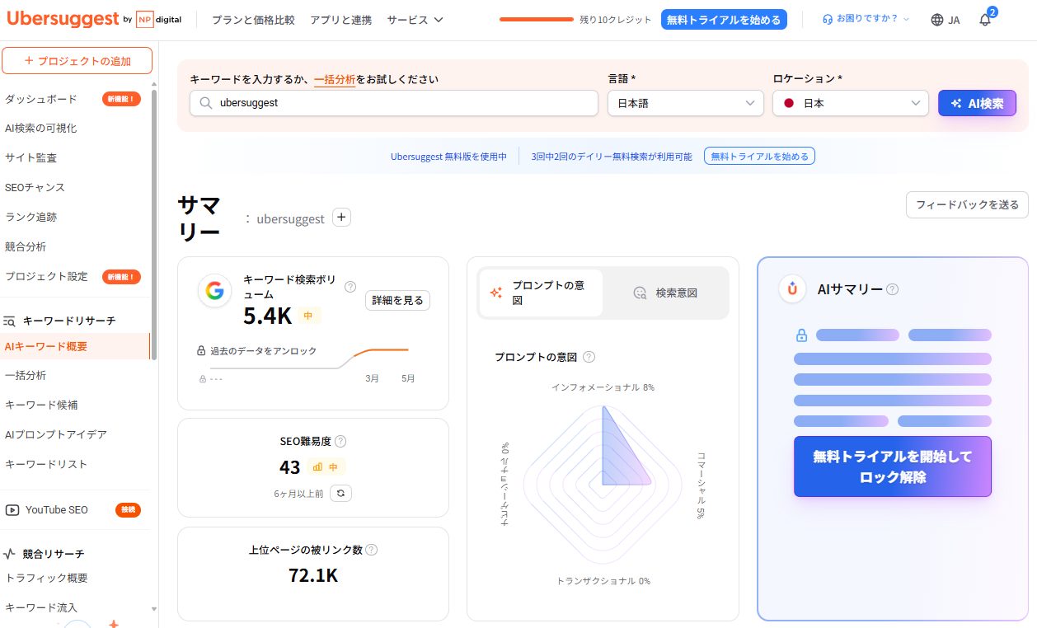Open キーワードリスト in the sidebar
The image size is (1037, 628).
[x=46, y=464]
